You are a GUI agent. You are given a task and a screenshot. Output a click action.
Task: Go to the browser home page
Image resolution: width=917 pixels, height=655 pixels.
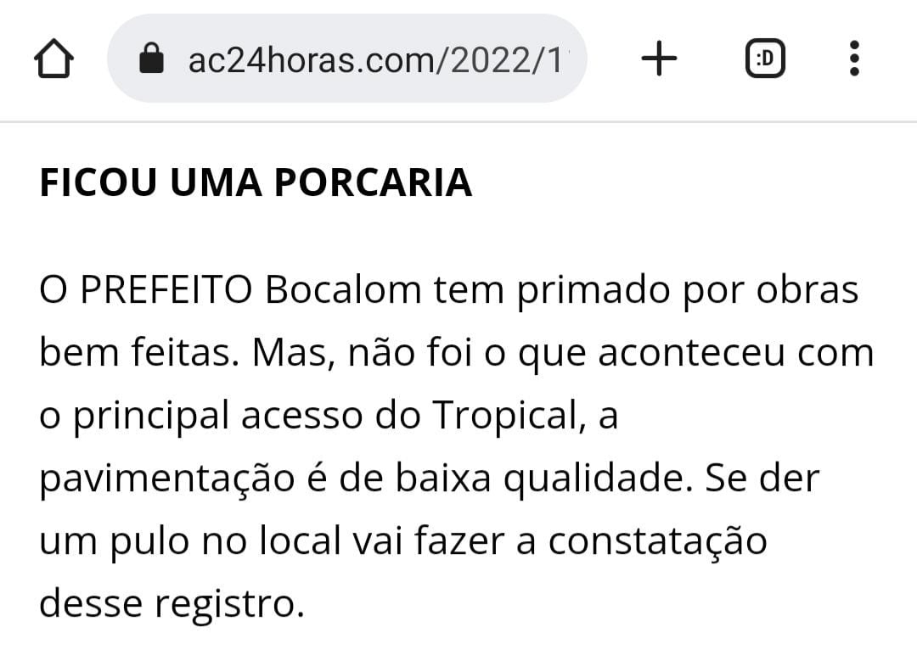point(53,59)
